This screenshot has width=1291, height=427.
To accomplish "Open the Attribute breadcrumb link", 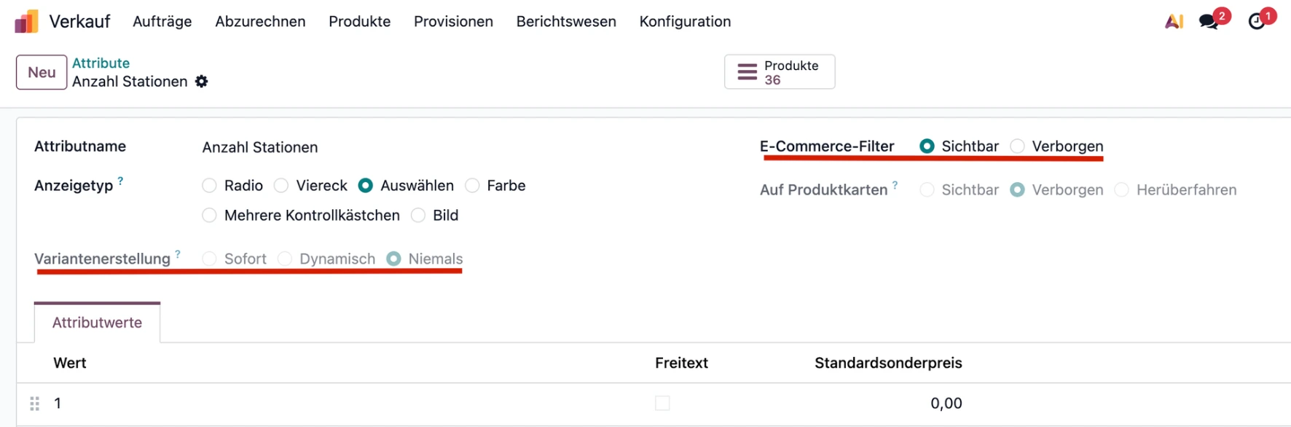I will click(101, 63).
